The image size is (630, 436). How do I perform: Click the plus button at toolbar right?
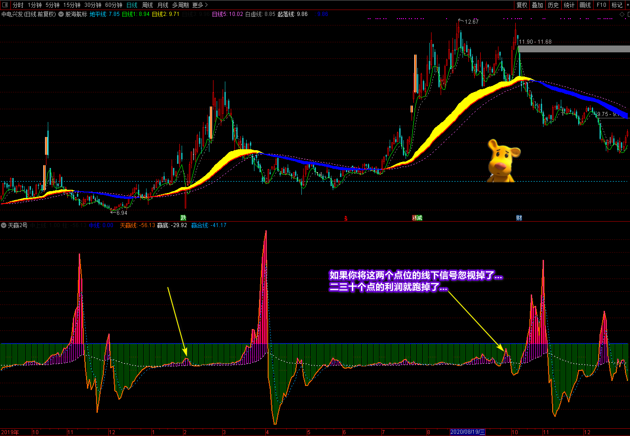pyautogui.click(x=627, y=5)
